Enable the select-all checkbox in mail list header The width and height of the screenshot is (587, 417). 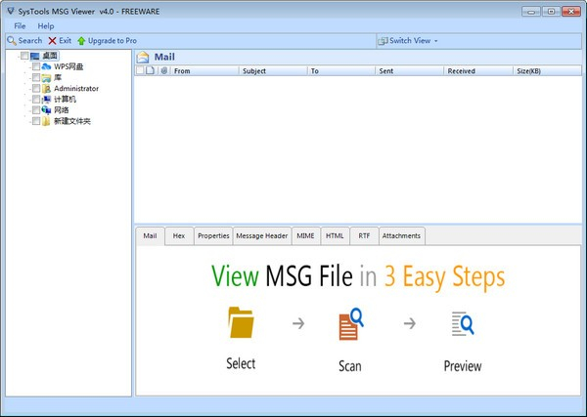click(140, 71)
